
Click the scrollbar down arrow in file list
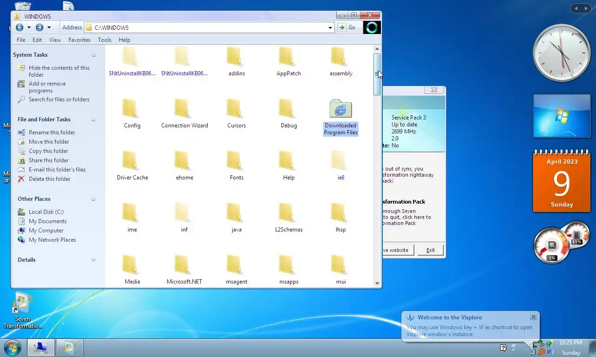click(x=377, y=283)
